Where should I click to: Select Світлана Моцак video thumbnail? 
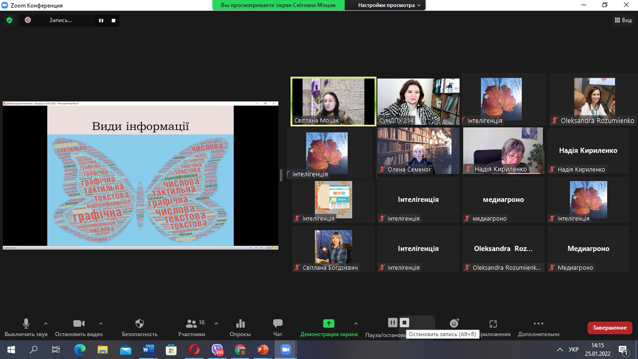(x=333, y=101)
